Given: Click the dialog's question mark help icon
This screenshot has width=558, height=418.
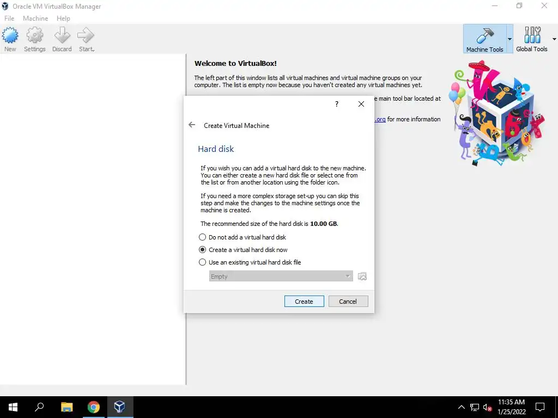Looking at the screenshot, I should click(x=337, y=104).
